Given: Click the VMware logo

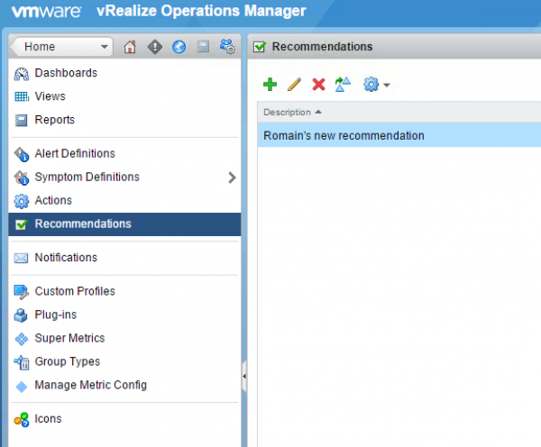Looking at the screenshot, I should [46, 11].
